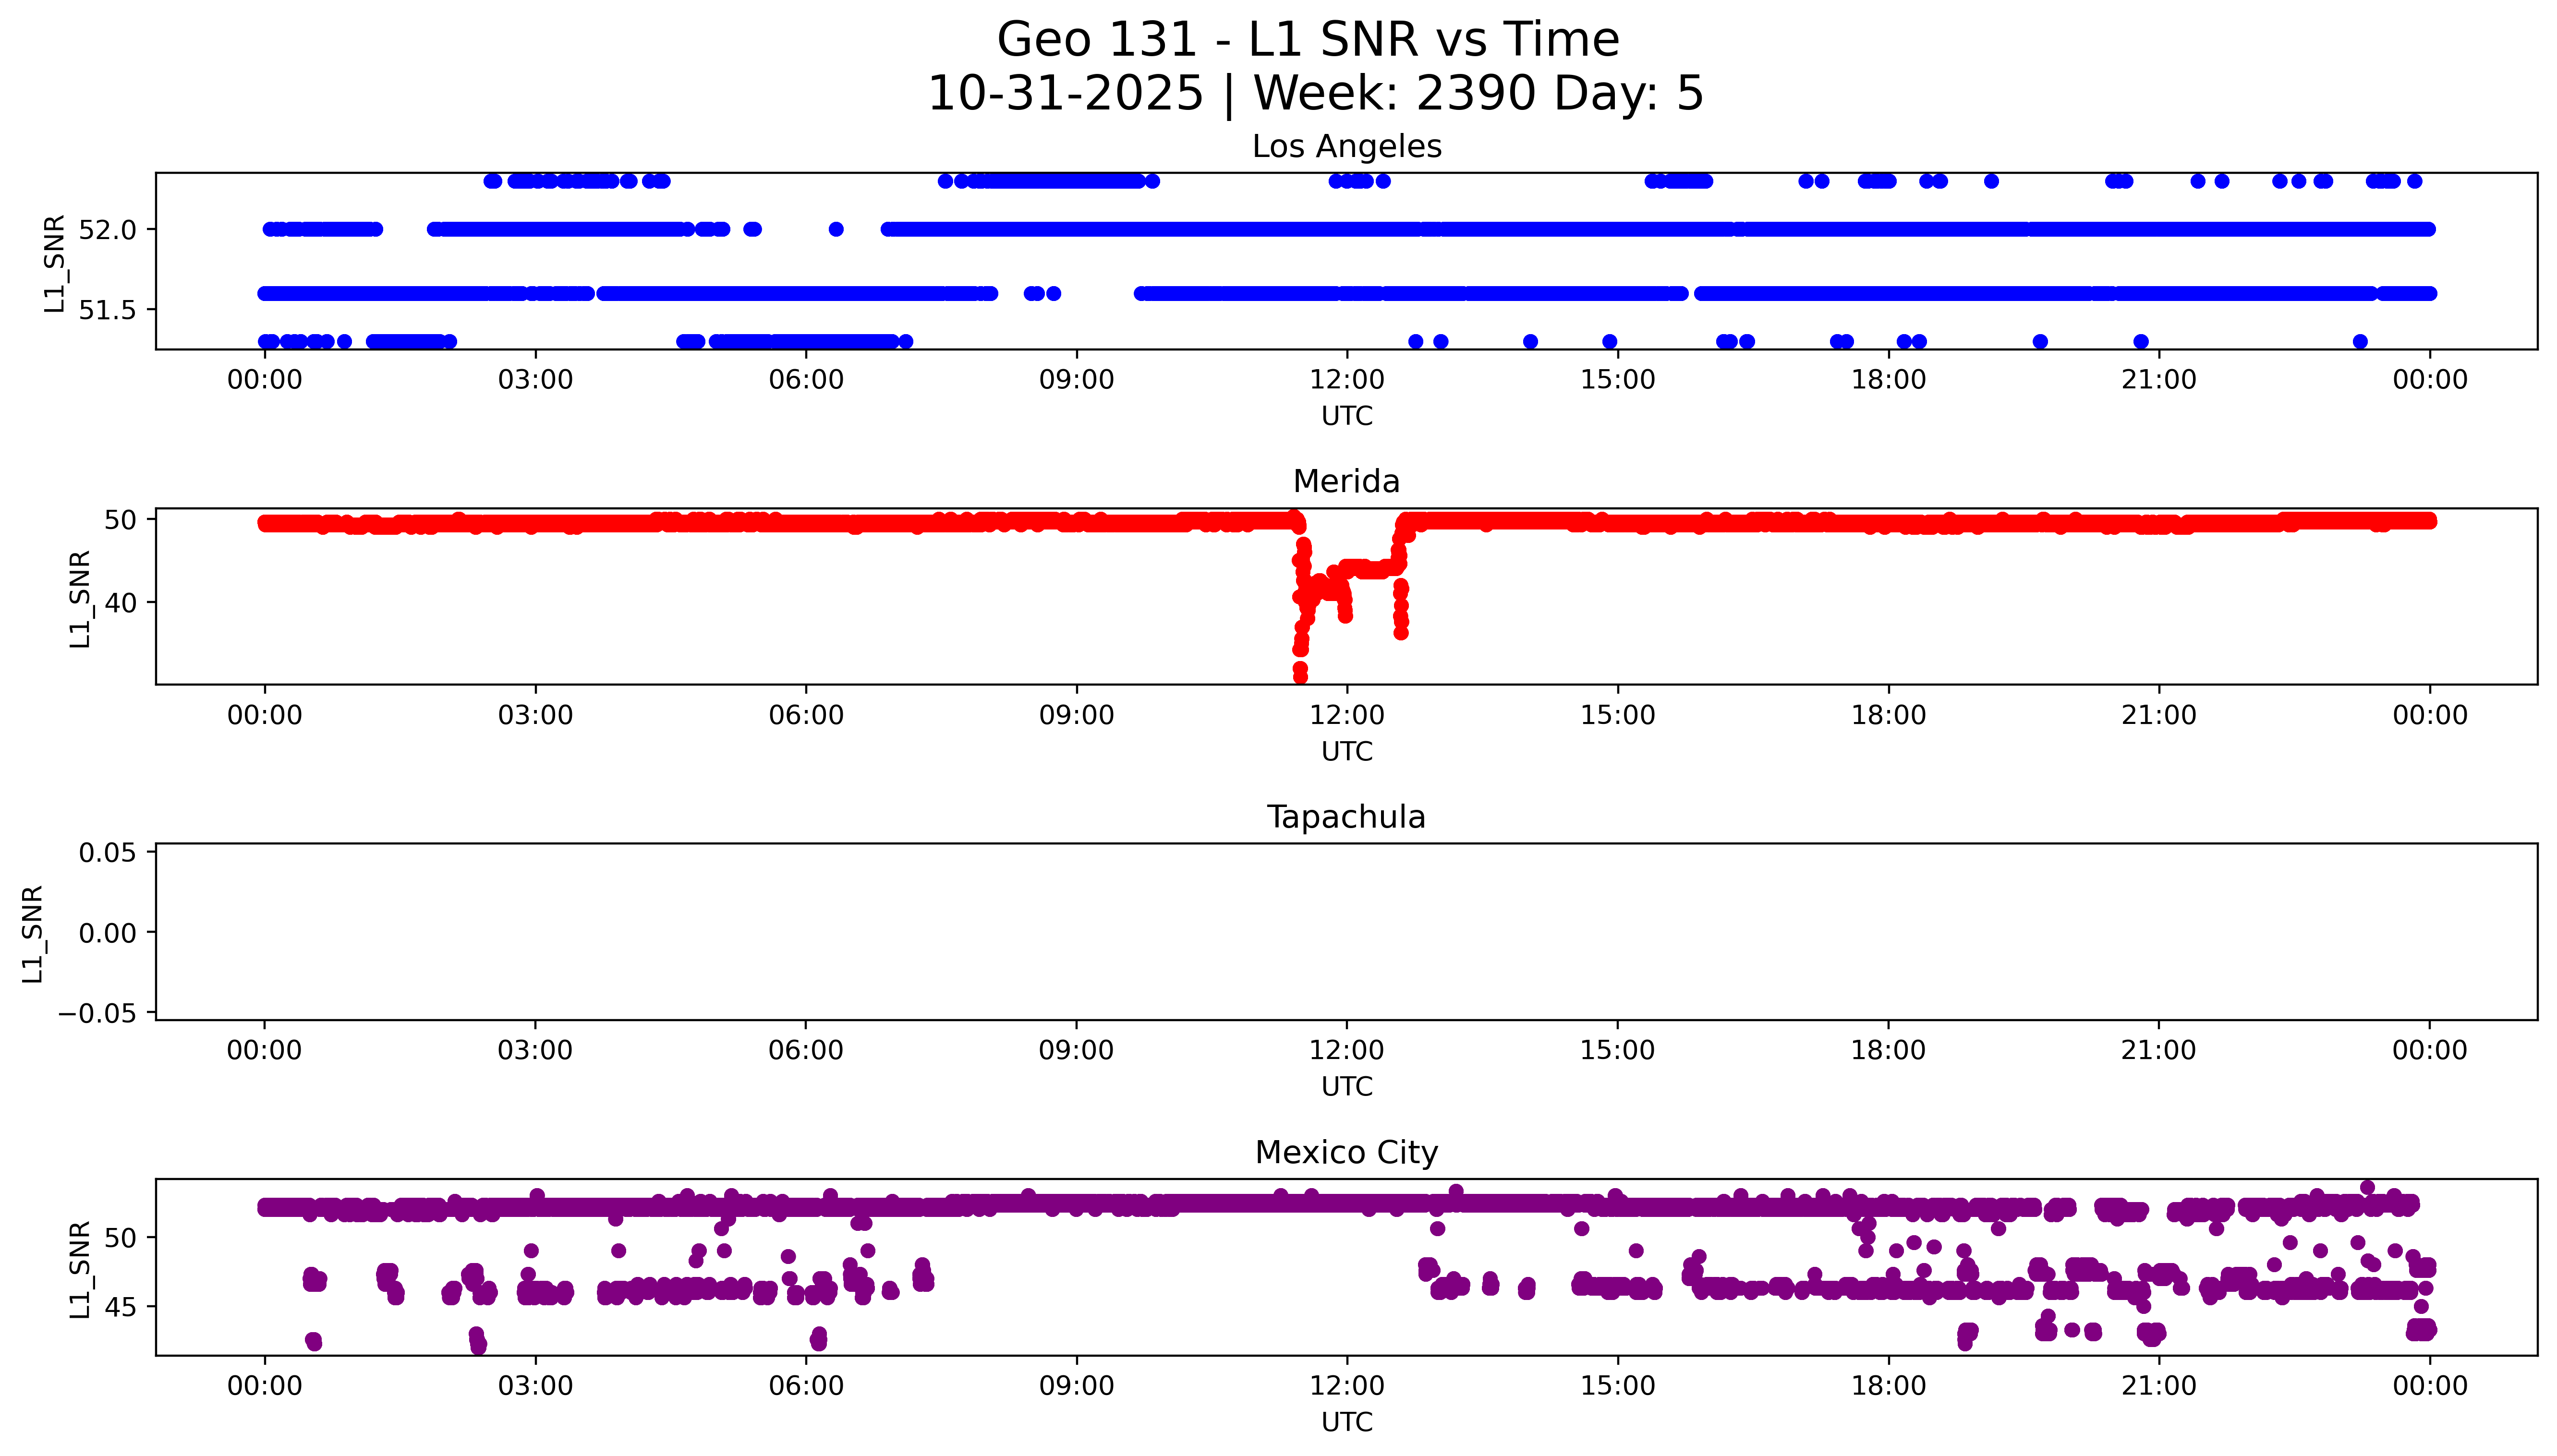
Task: Click the 09:00 tick label under Merida plot
Action: click(1076, 715)
